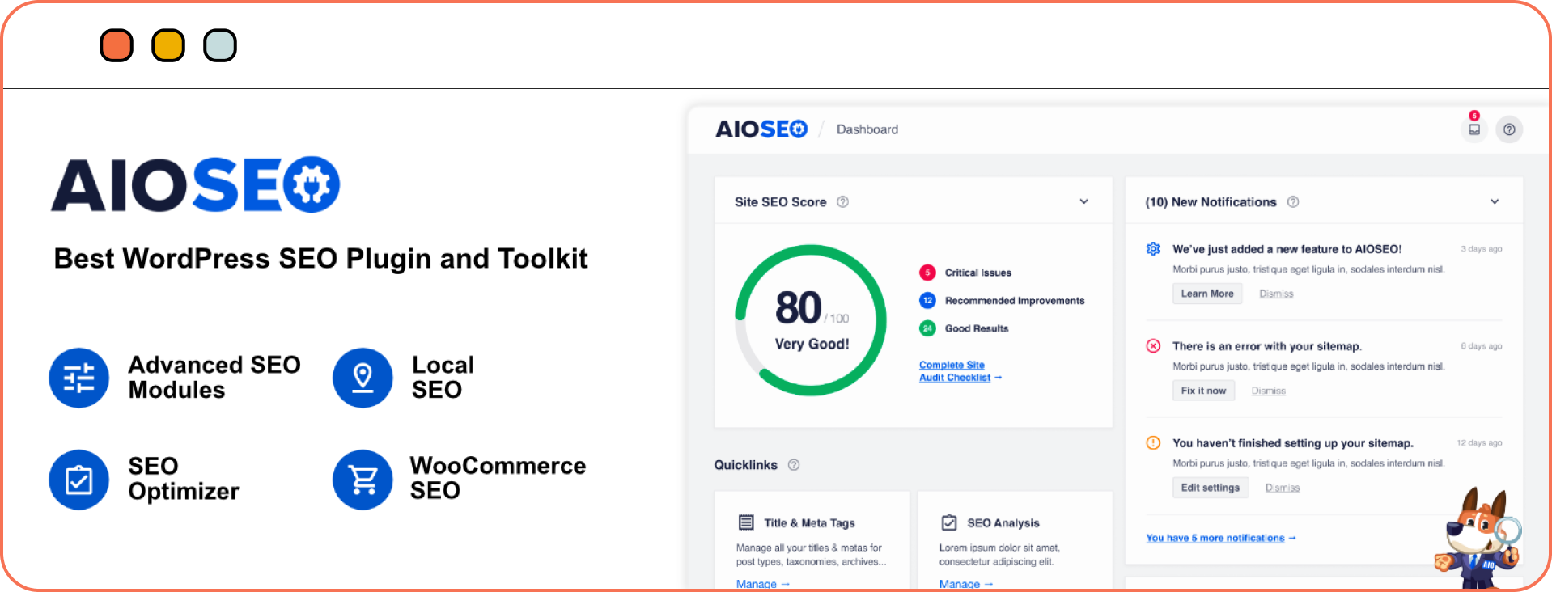
Task: Click the Advanced SEO Modules label
Action: 214,378
